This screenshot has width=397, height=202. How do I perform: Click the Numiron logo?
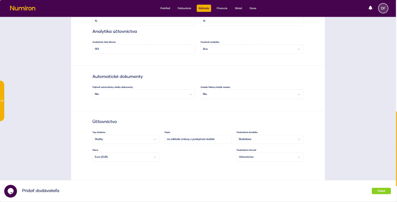pos(22,8)
